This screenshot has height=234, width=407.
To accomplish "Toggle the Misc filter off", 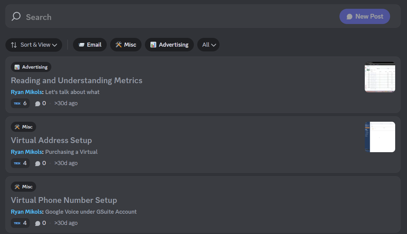I will point(125,45).
